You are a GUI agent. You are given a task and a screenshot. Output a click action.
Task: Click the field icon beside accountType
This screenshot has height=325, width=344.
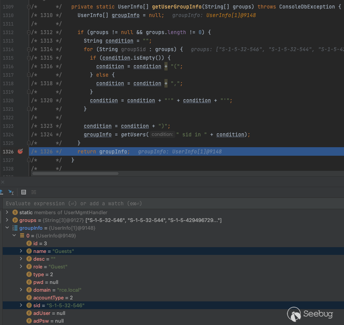coord(29,297)
